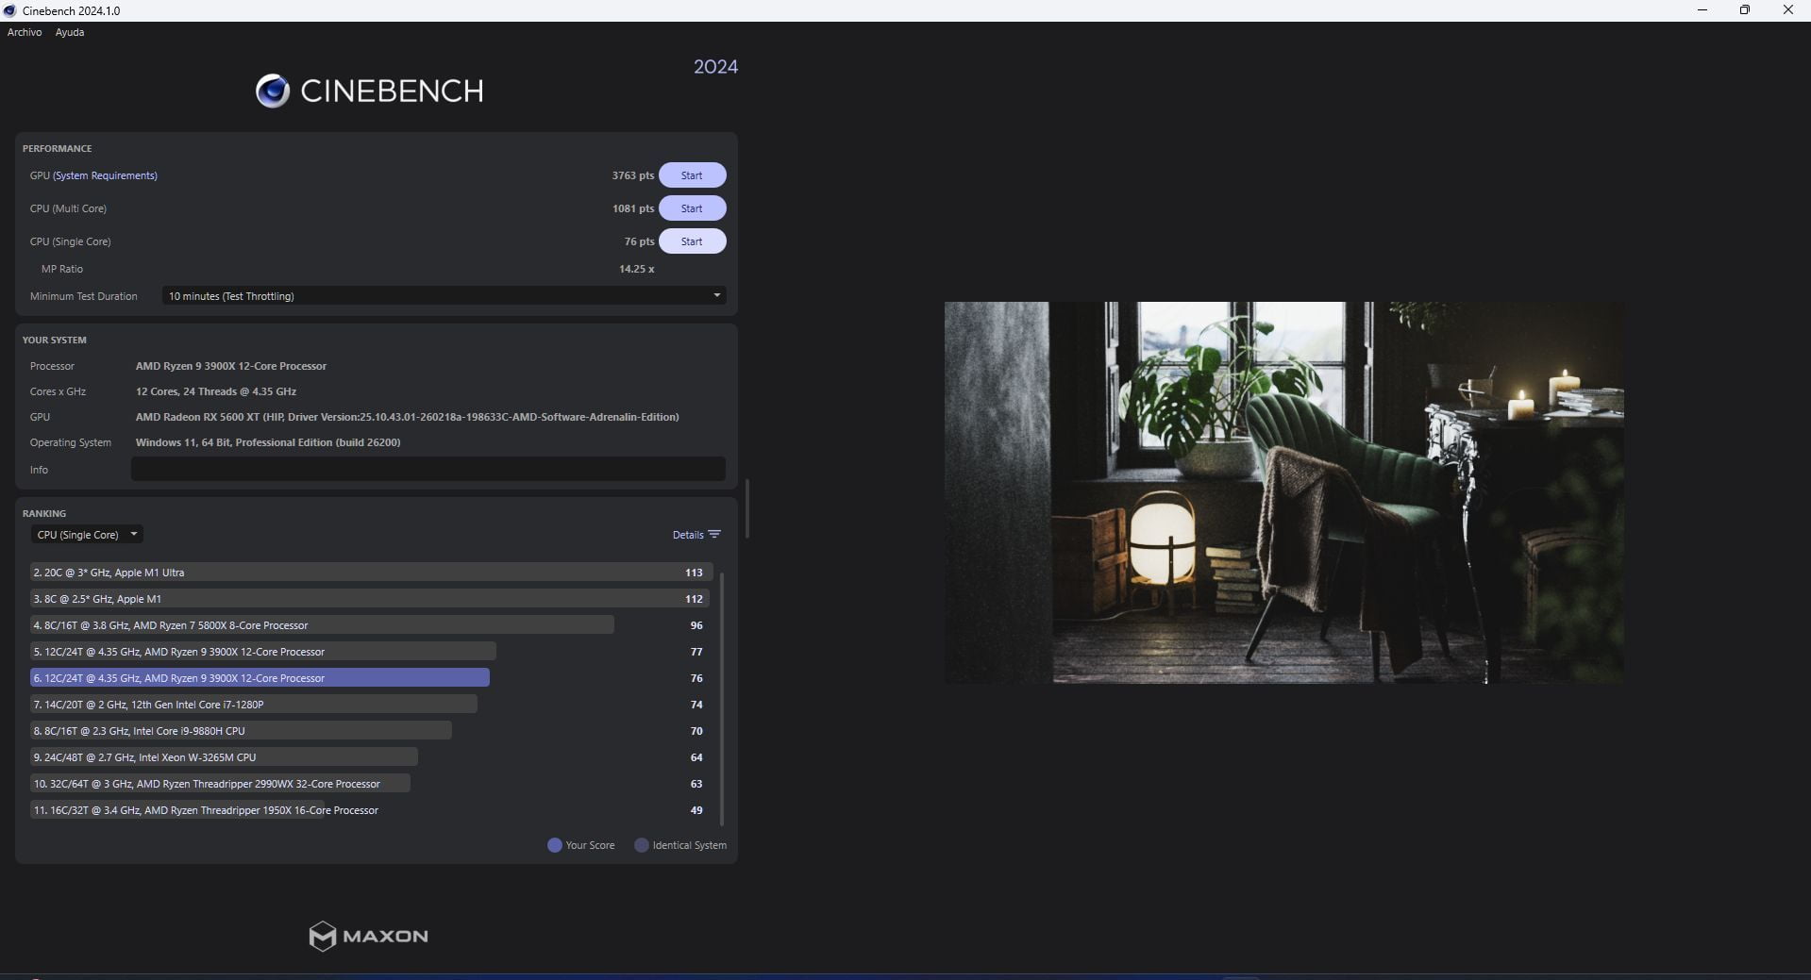Screen dimensions: 1811x980
Task: Click the Your Score legend dot
Action: coord(555,845)
